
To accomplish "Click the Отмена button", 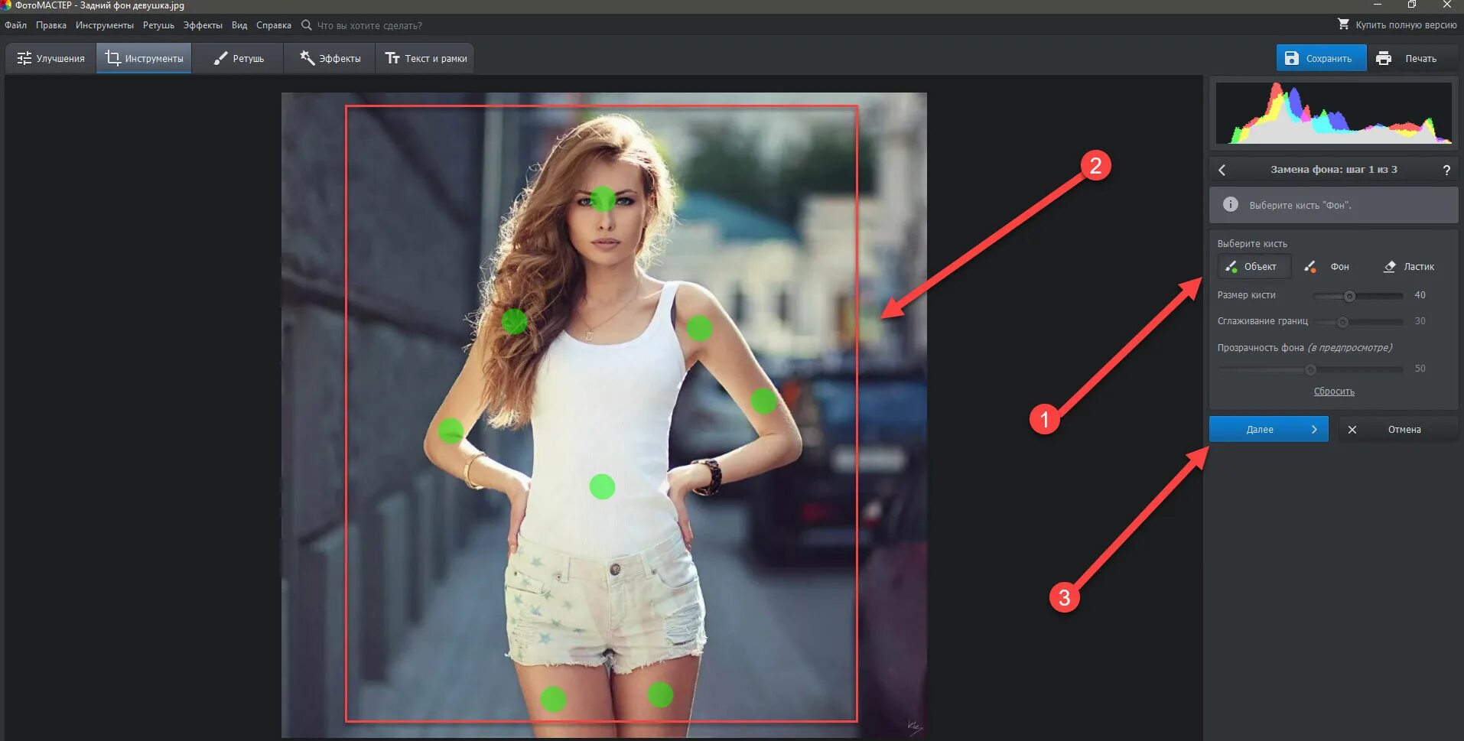I will (1397, 429).
